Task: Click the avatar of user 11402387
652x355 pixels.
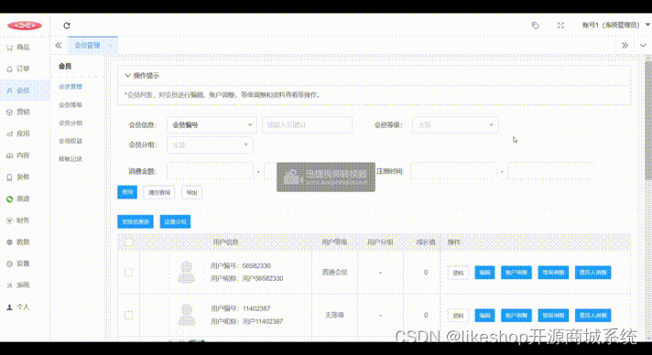Action: [x=186, y=315]
